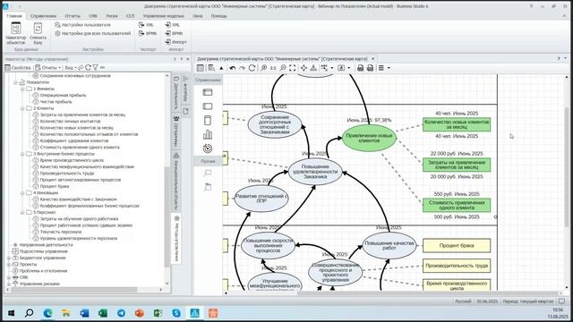This screenshot has width=573, height=322.
Task: Open the Отчеты dropdown in the navigator toolbar
Action: pos(47,68)
